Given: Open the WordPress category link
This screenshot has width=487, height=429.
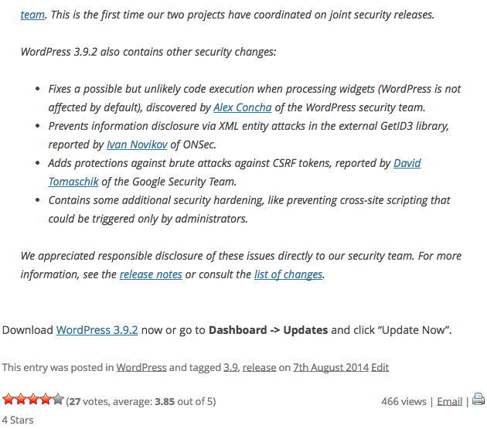Looking at the screenshot, I should pyautogui.click(x=141, y=367).
